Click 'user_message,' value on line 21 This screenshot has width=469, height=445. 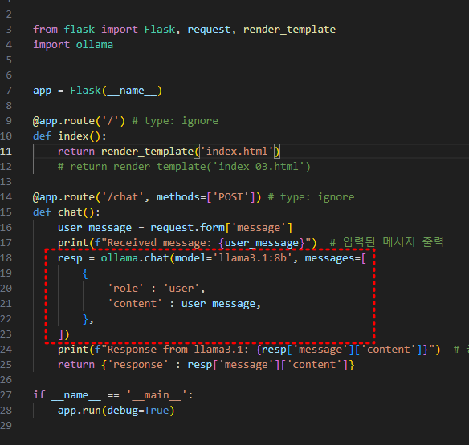(x=221, y=303)
